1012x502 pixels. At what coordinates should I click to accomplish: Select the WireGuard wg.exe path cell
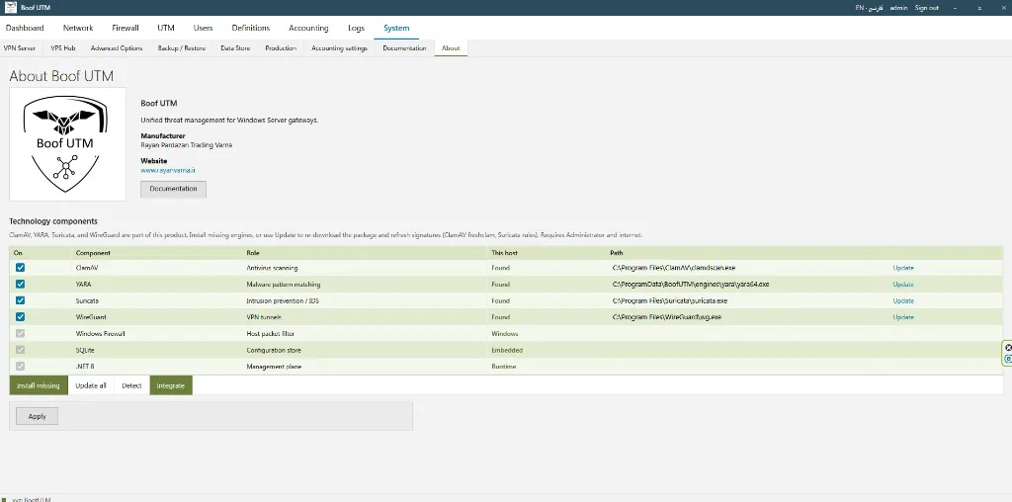tap(667, 317)
